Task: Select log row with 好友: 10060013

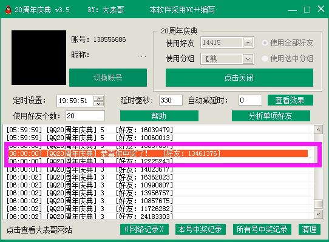Action: pos(155,138)
